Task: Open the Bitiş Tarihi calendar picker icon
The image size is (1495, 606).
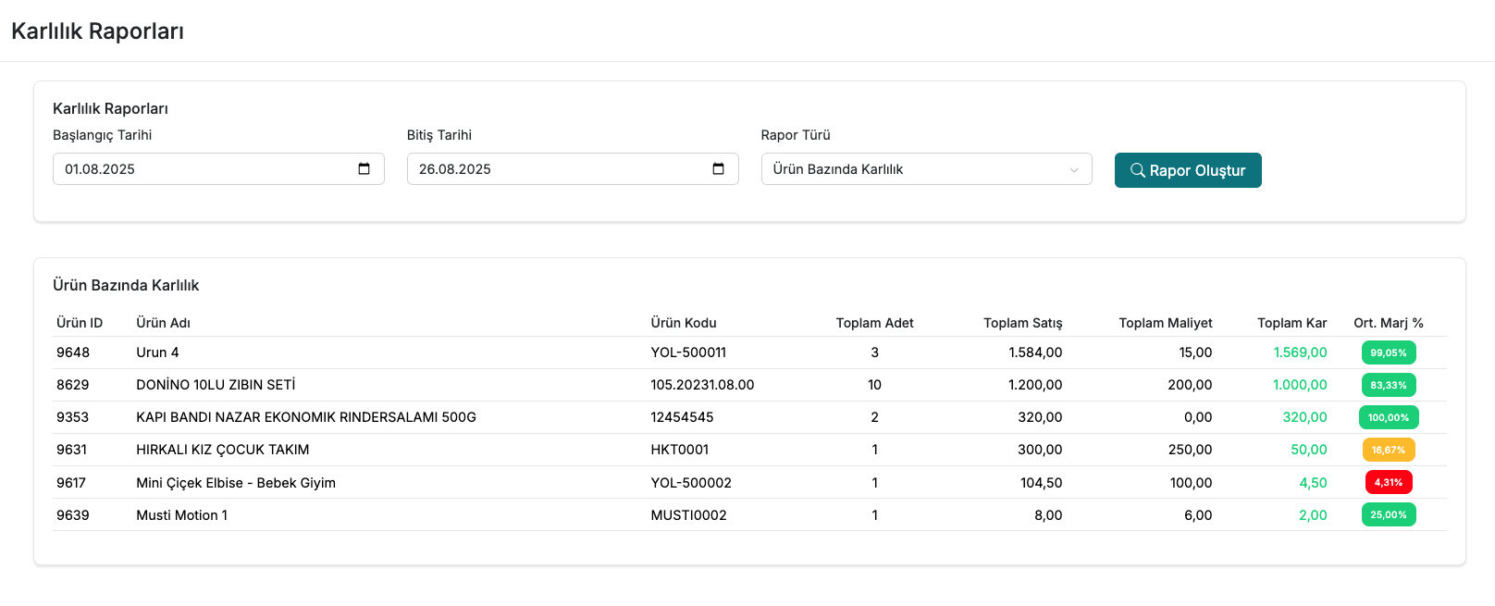Action: (718, 168)
